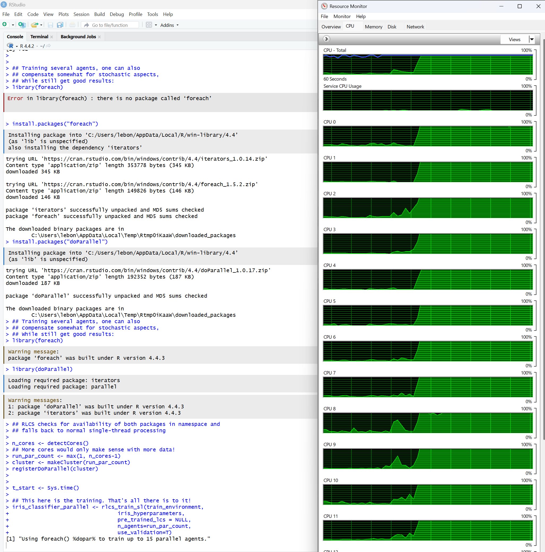
Task: Click the Create a Project icon
Action: click(x=22, y=25)
